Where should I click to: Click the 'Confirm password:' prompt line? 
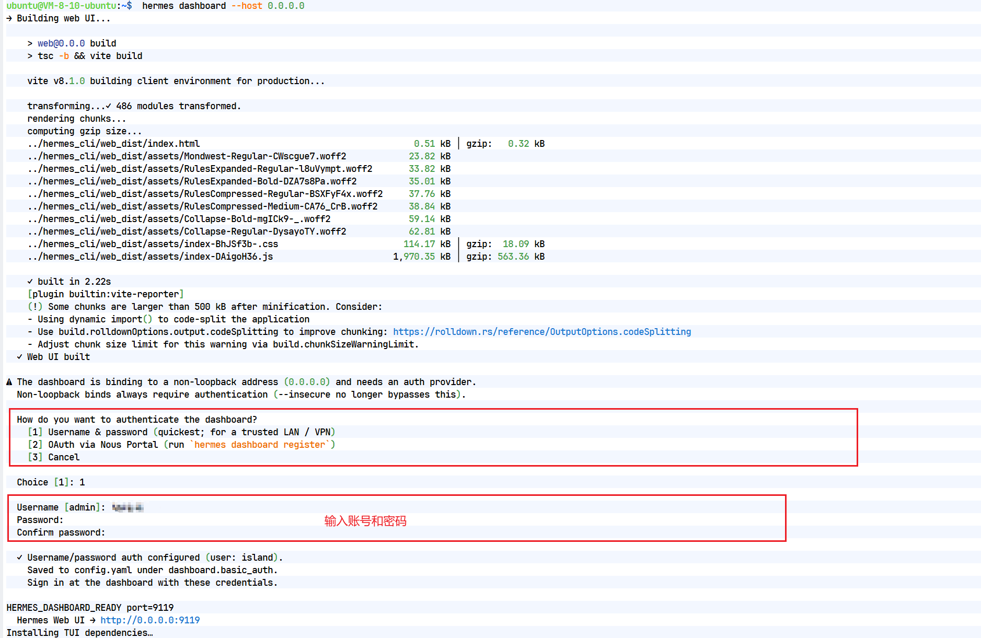click(x=61, y=532)
